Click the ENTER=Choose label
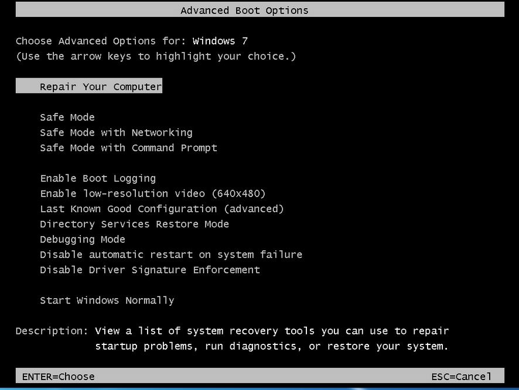This screenshot has height=390, width=519. pos(58,377)
